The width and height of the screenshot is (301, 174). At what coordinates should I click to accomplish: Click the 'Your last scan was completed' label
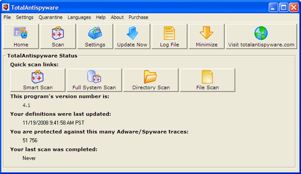pos(54,149)
